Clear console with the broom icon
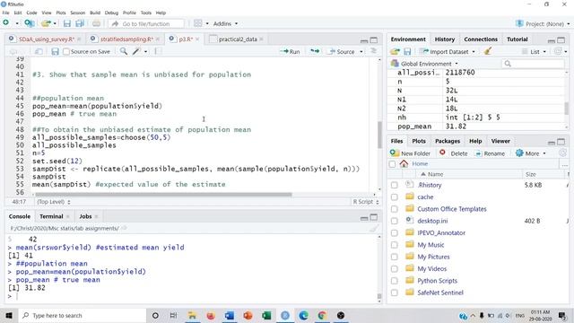This screenshot has height=323, width=574. point(373,228)
